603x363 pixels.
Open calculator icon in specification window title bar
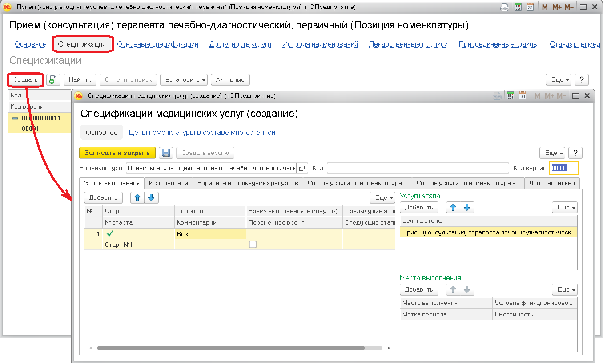coord(511,95)
